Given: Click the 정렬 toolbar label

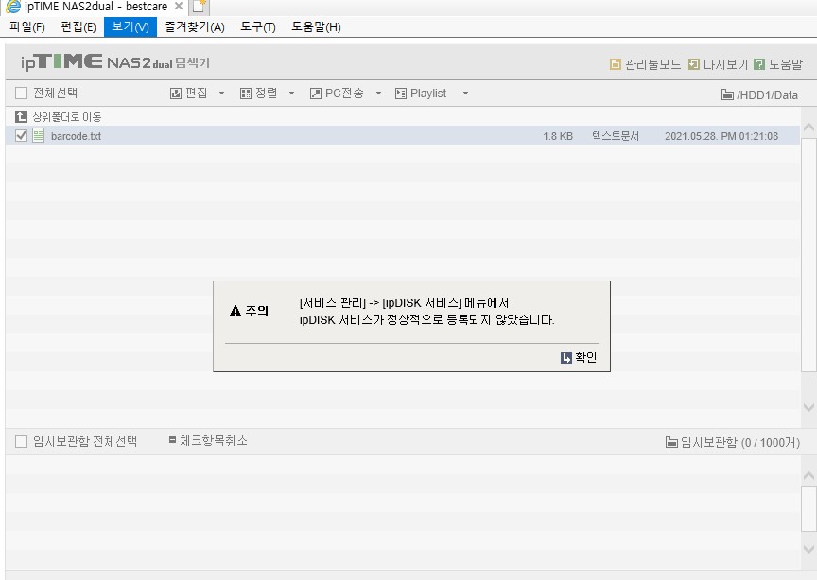Looking at the screenshot, I should click(x=267, y=94).
